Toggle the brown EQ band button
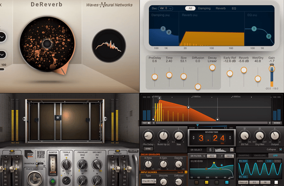Screen dimensions: 284x186 [196, 182]
